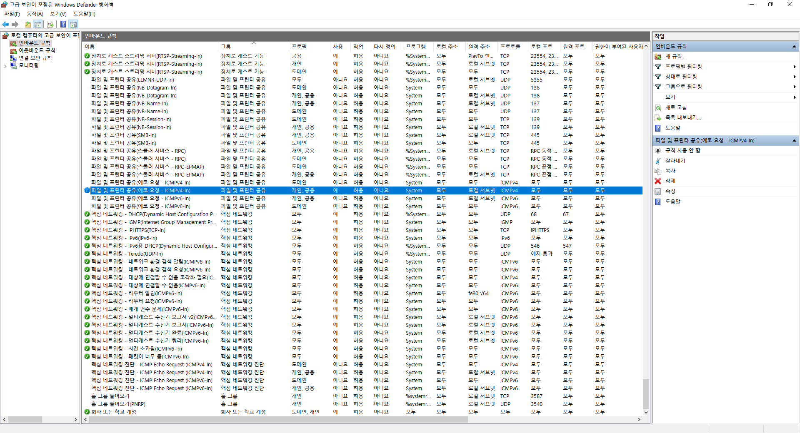Click the firewall app icon in title bar
This screenshot has width=800, height=433.
(4, 5)
